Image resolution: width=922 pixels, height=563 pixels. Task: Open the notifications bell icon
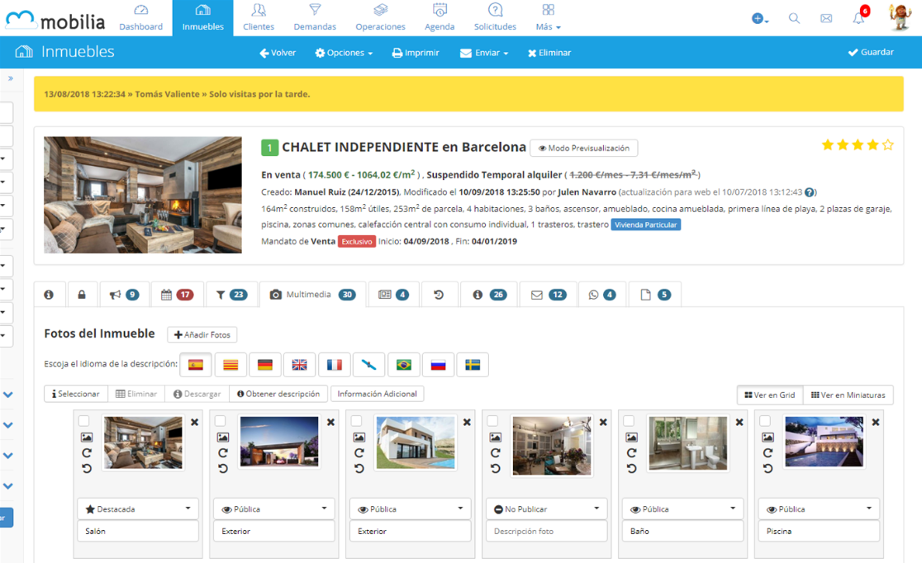pos(859,18)
